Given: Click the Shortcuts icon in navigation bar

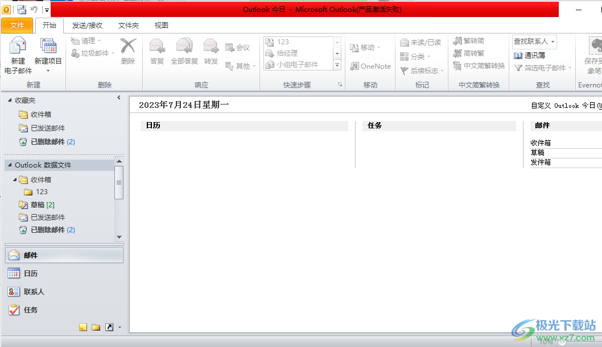Looking at the screenshot, I should (109, 327).
